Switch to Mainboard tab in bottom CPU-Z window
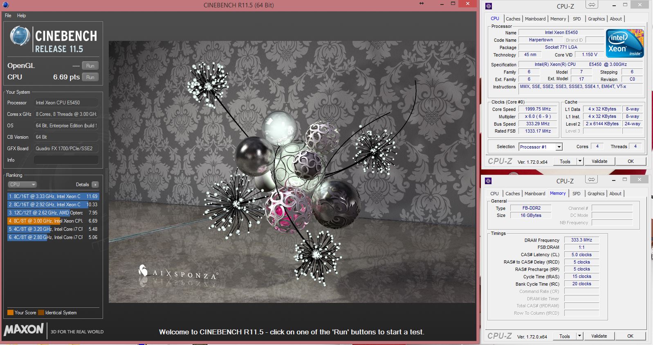 pos(535,194)
